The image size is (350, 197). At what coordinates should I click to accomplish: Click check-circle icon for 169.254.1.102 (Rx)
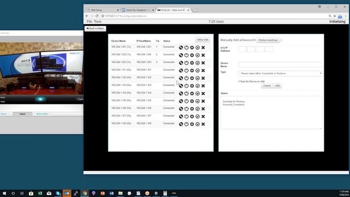pos(197,78)
